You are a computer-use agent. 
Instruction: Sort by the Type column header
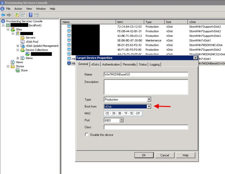(x=155, y=22)
